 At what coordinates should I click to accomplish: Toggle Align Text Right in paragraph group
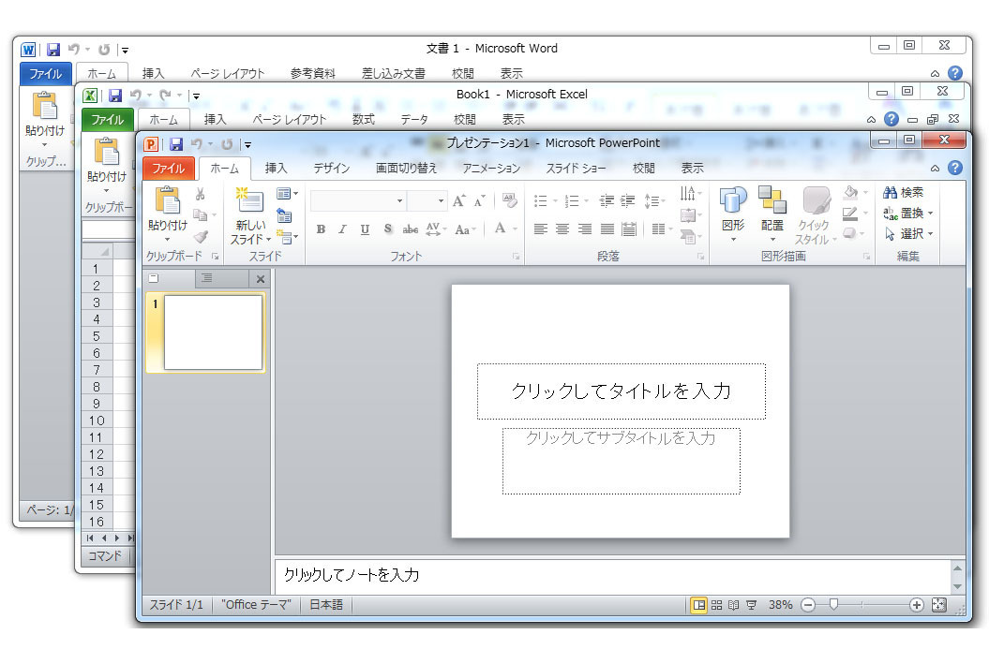[585, 229]
